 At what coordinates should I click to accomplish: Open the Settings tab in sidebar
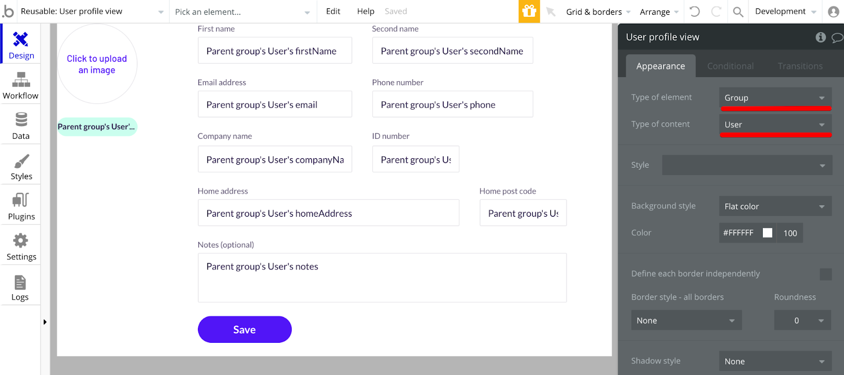click(21, 246)
